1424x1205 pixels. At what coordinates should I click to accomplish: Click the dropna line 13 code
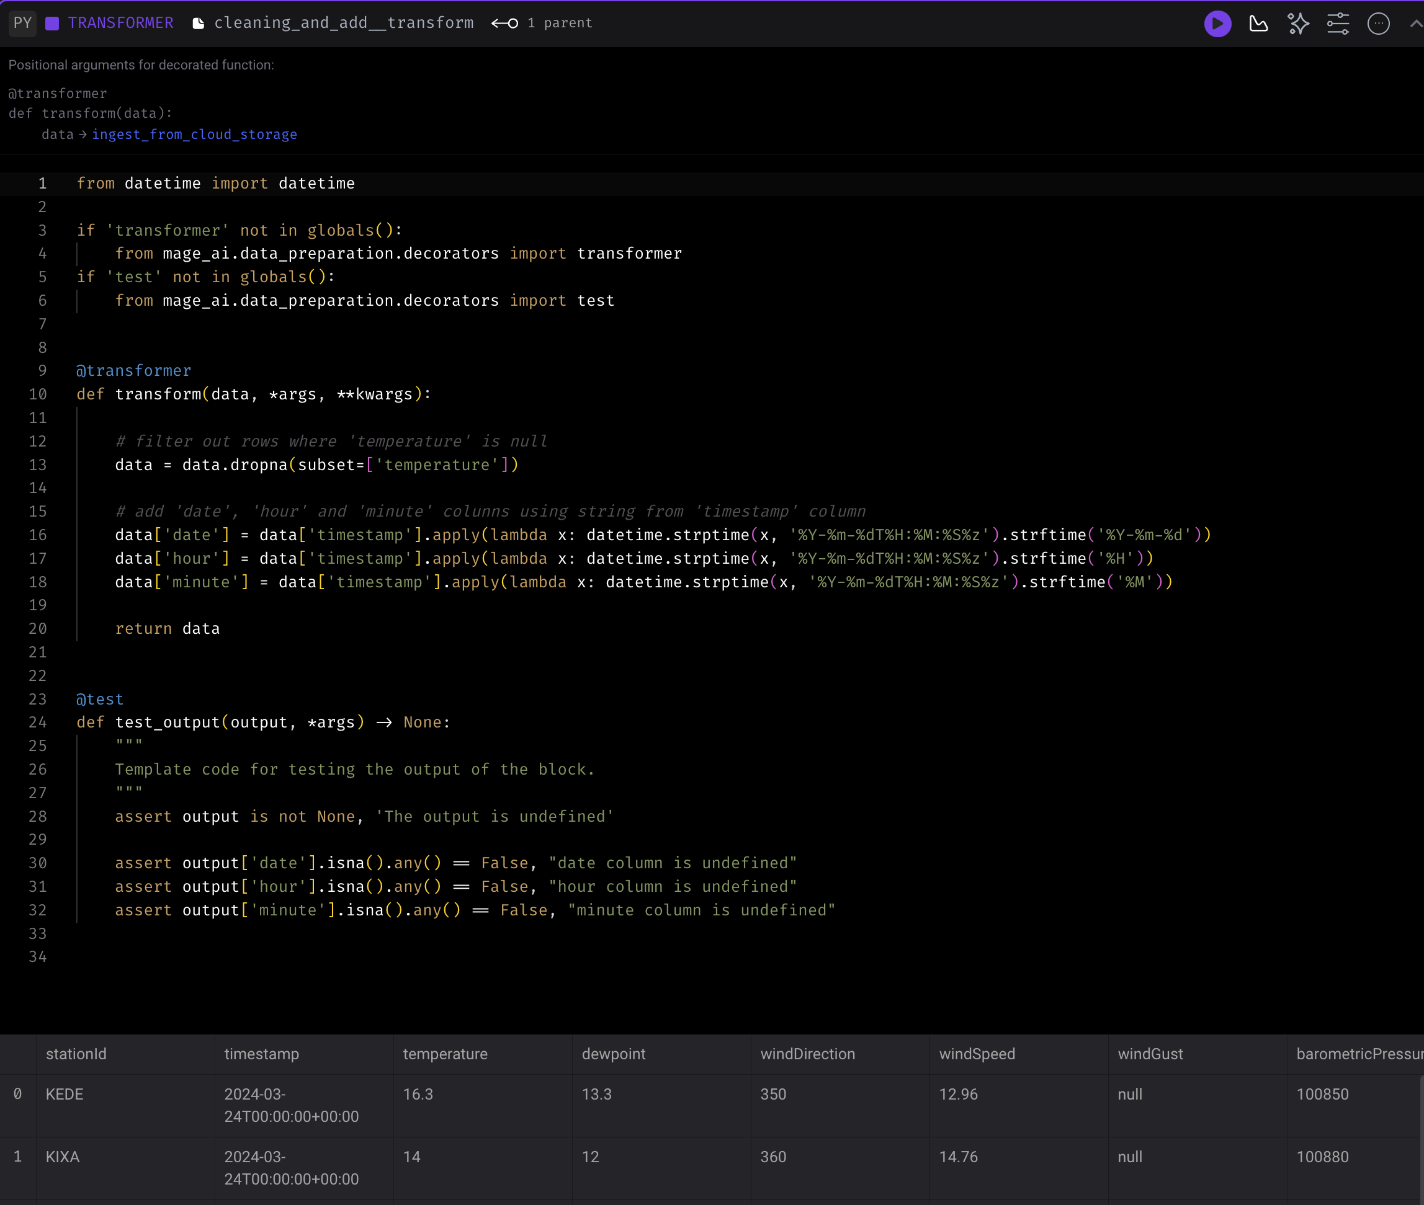[316, 465]
